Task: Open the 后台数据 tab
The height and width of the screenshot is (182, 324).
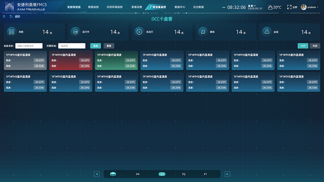Action: (x=198, y=7)
